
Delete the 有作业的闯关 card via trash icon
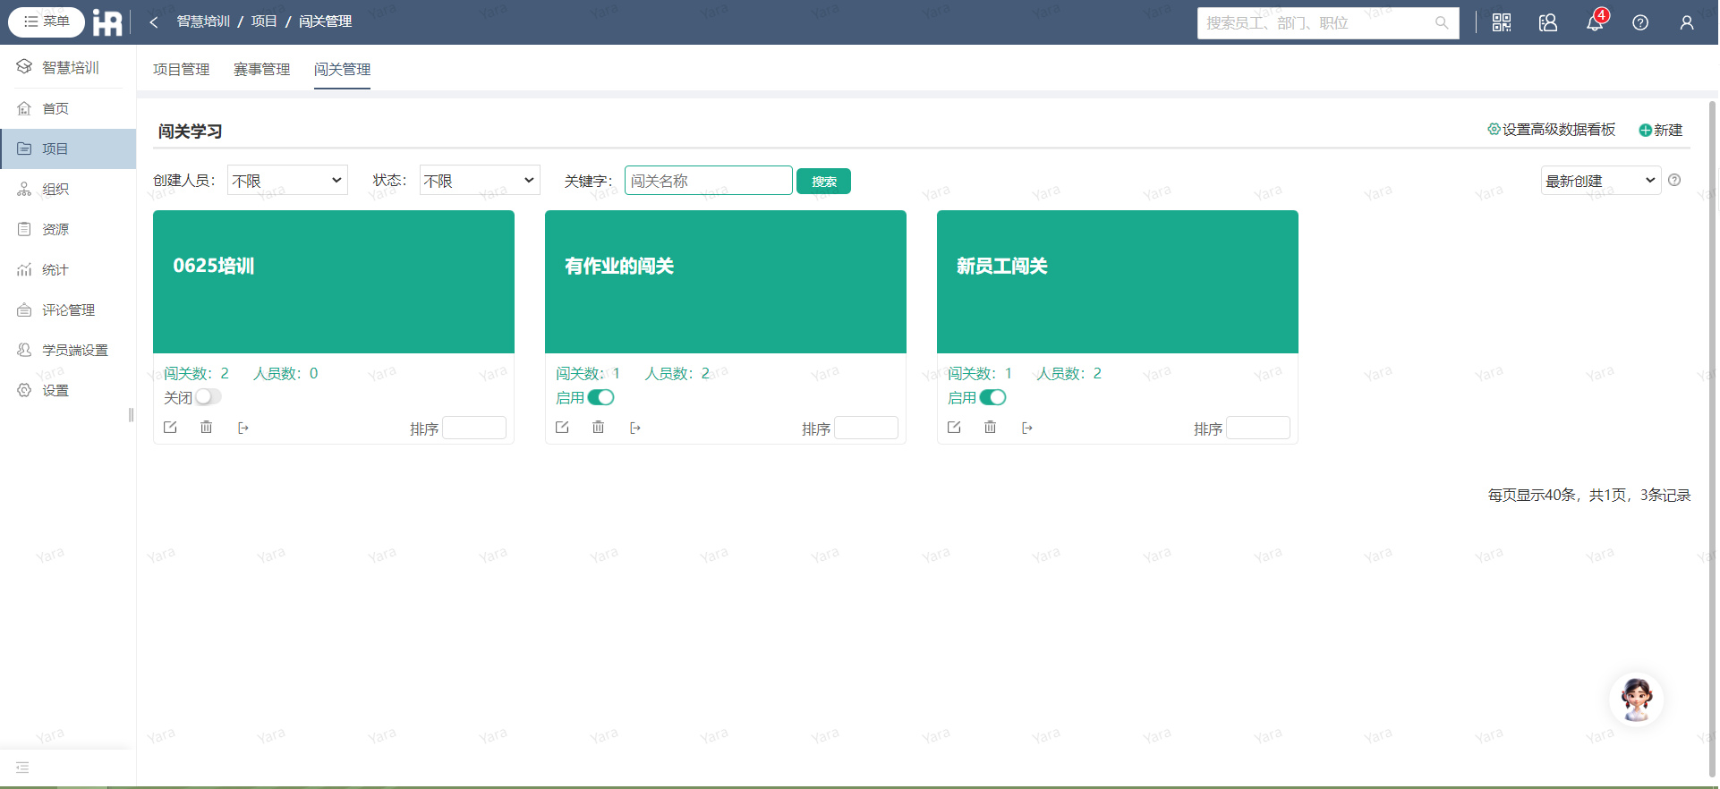tap(598, 428)
